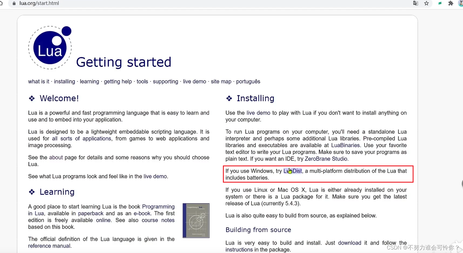Jump to the 'installing' navigation link
Screen dimensions: 463x253
point(64,81)
